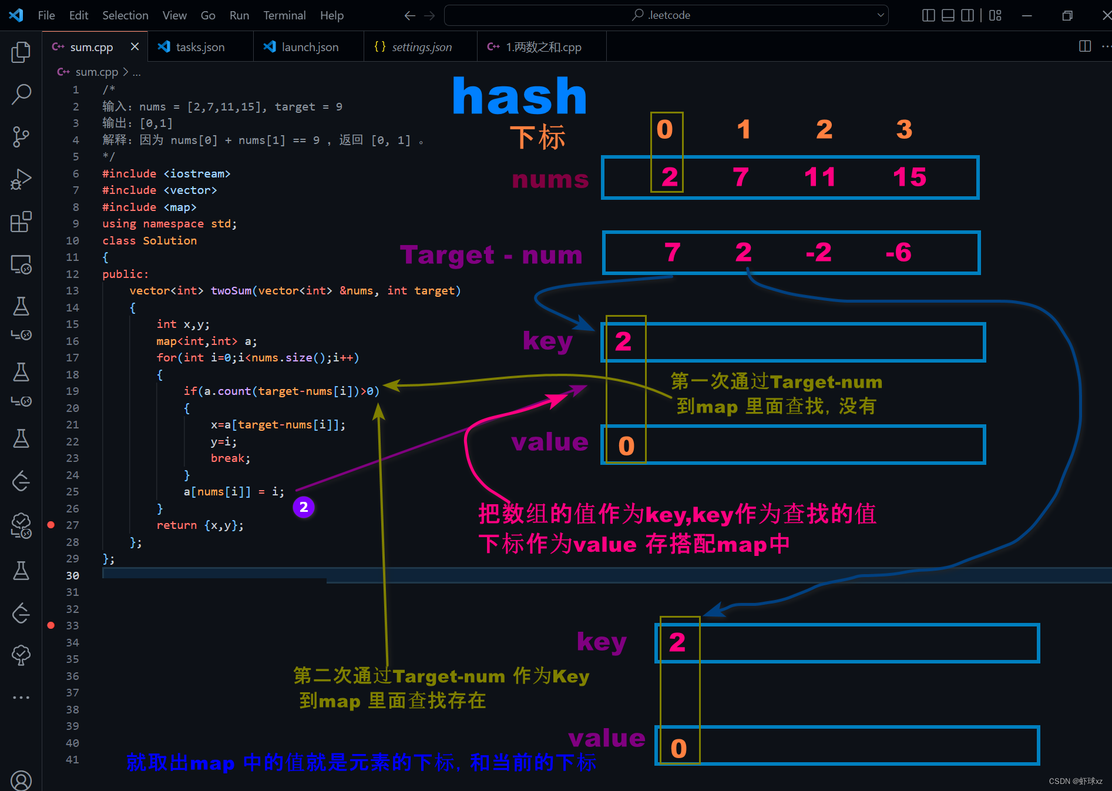Image resolution: width=1112 pixels, height=791 pixels.
Task: Click 'if(a.count(target-nums[i])>0)' line
Action: (281, 391)
